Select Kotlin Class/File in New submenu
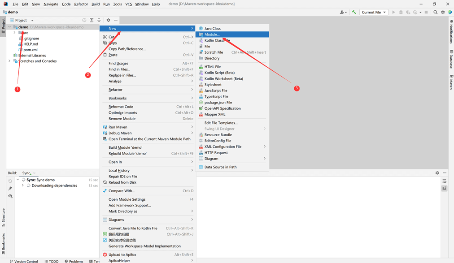The height and width of the screenshot is (263, 454). click(x=232, y=40)
